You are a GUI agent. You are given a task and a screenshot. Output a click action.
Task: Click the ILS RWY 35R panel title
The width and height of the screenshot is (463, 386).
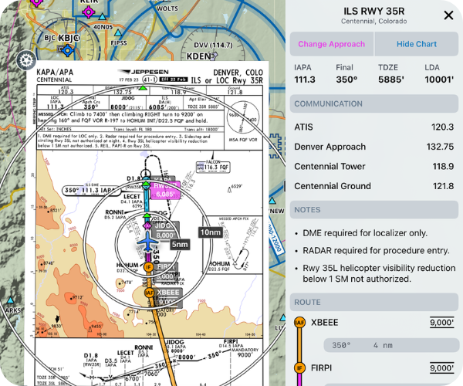[373, 11]
